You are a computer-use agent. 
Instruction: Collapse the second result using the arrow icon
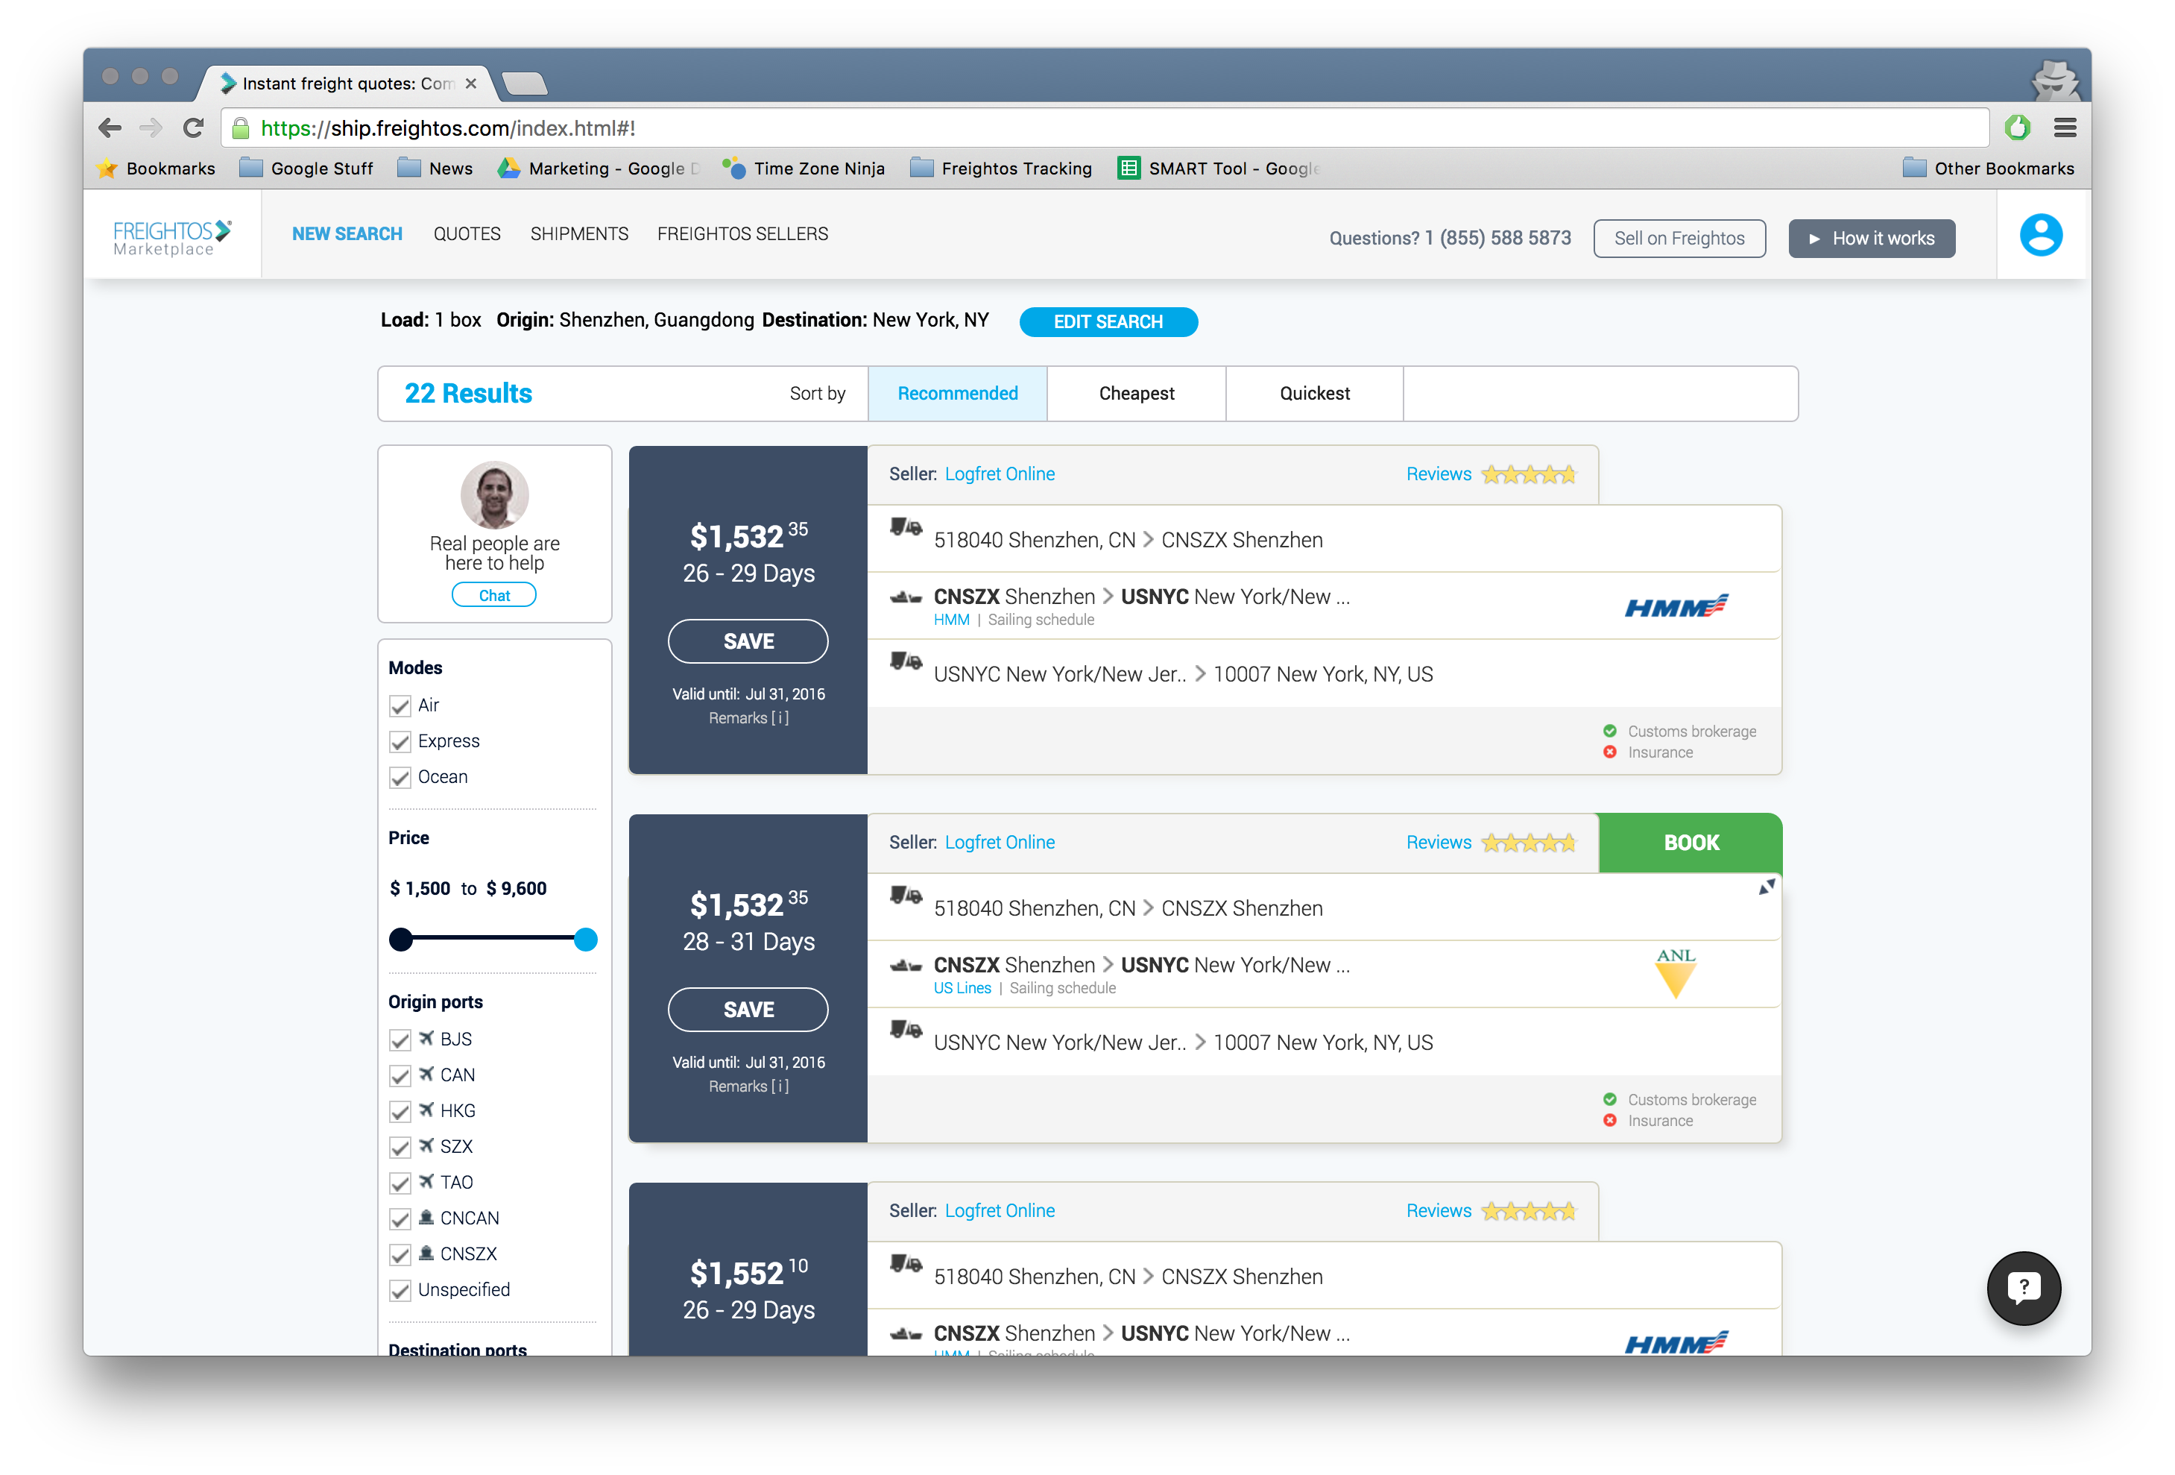click(x=1765, y=887)
